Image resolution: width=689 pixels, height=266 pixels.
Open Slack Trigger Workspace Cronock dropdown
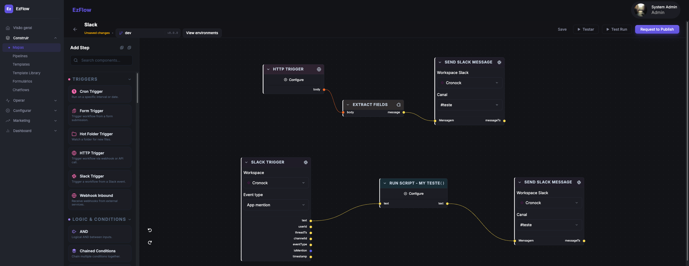276,183
